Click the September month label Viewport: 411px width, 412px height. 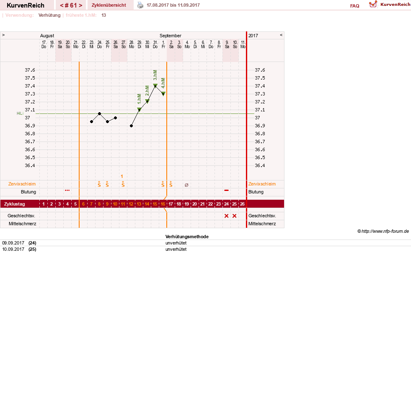171,36
